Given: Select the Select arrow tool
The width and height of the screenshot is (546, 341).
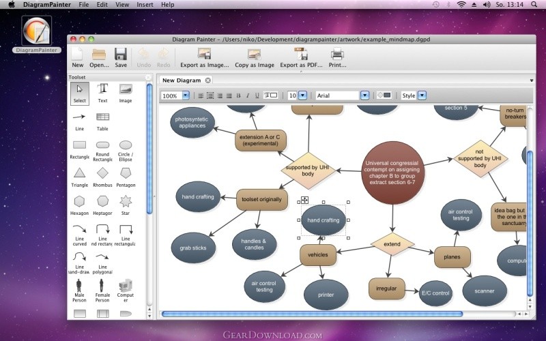Looking at the screenshot, I should (80, 93).
